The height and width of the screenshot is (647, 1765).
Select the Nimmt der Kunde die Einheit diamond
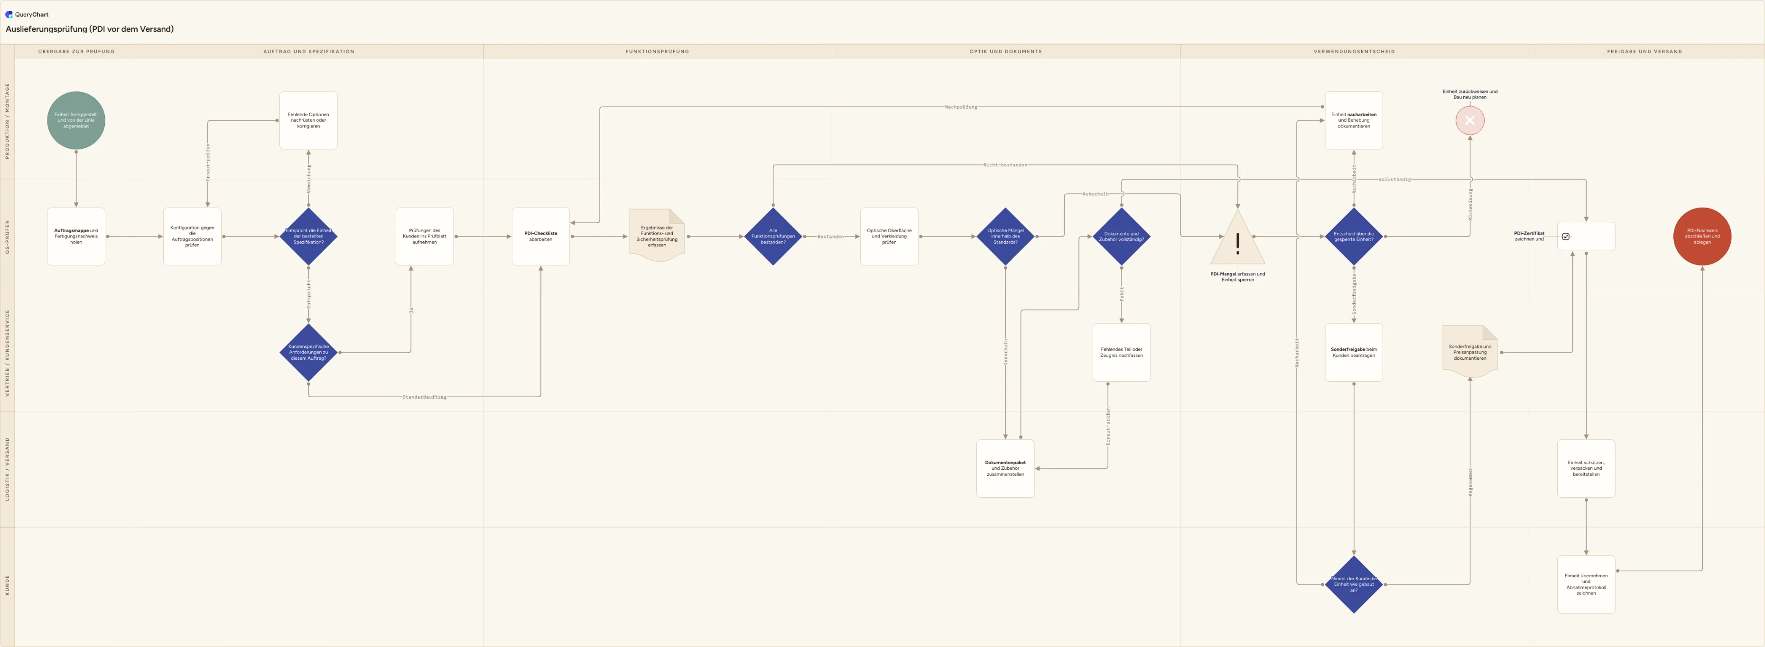[x=1354, y=585]
